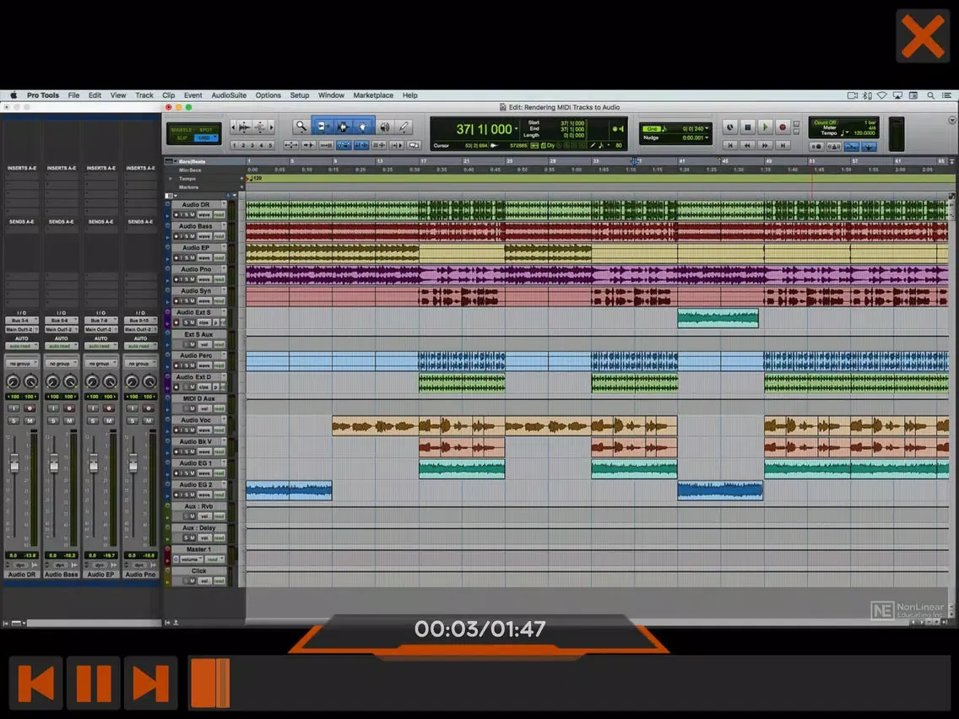Mute the Ext S Aux track

click(192, 345)
